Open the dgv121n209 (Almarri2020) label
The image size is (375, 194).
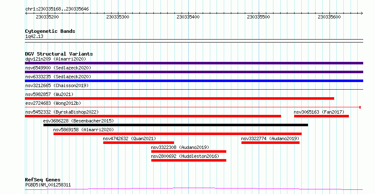[56, 59]
